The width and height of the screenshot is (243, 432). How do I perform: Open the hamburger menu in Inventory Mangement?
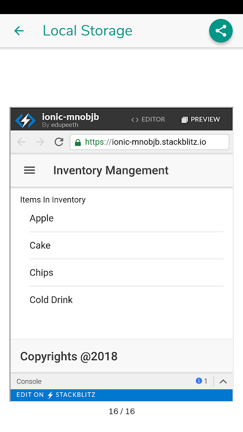pos(30,170)
